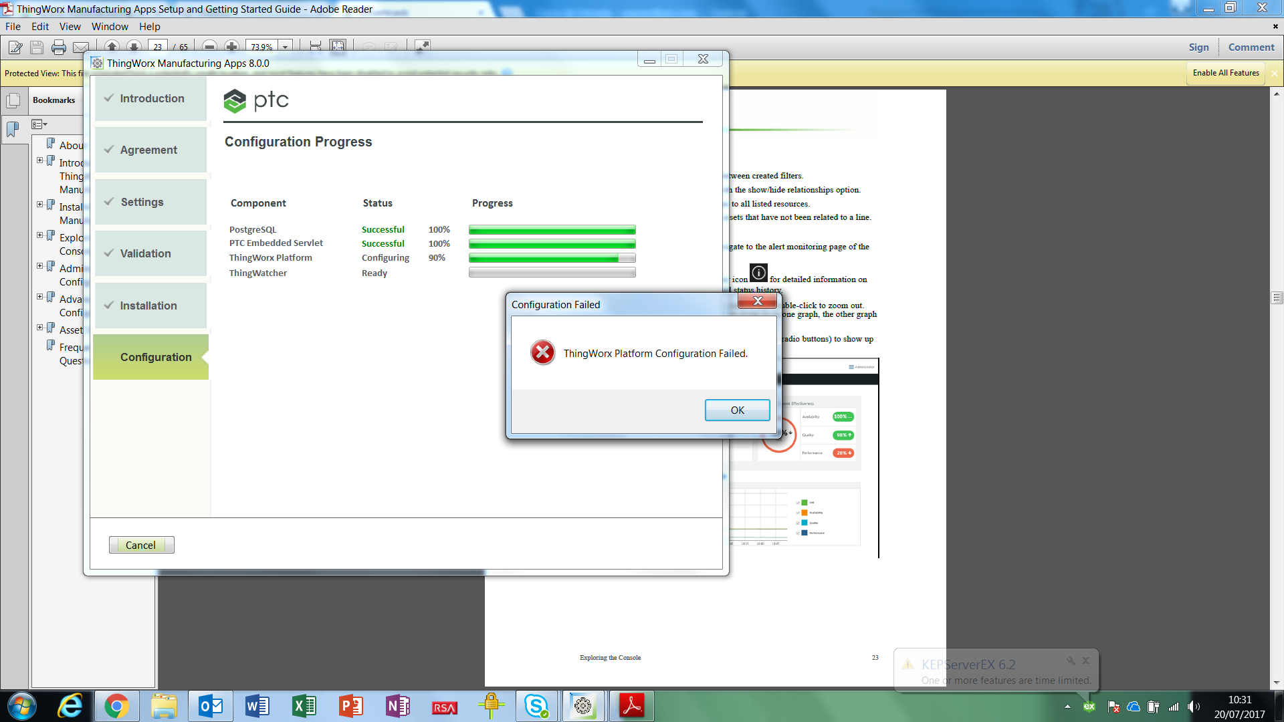Close the Configuration Failed dialog with X
1284x722 pixels.
pos(758,301)
